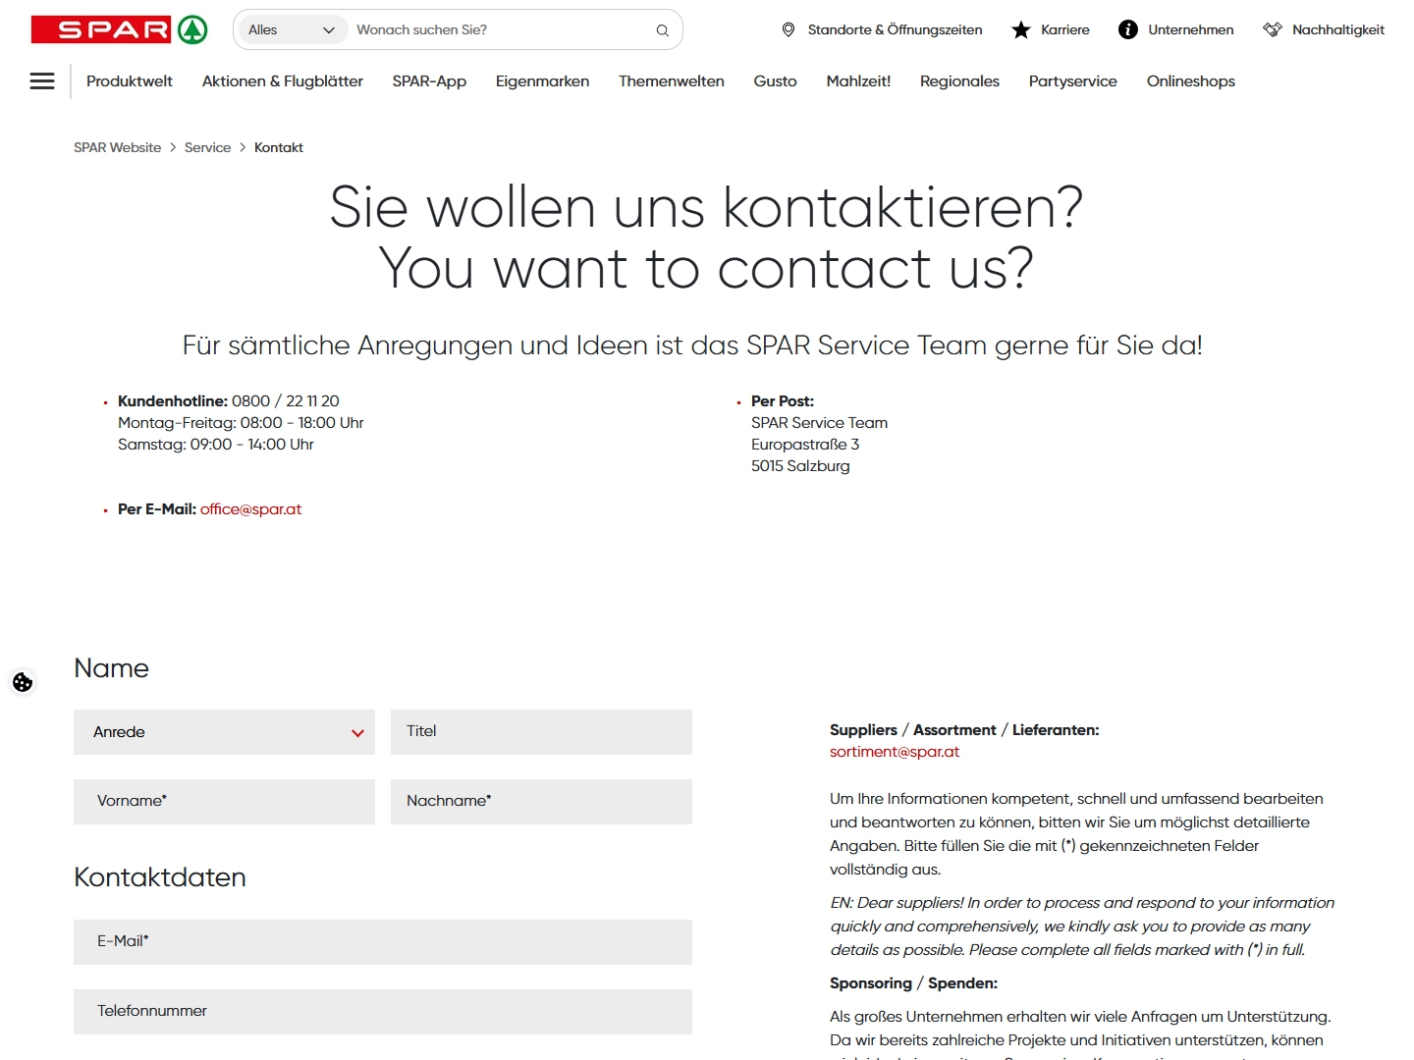Screen dimensions: 1414x1060
Task: Click sortiment@spar.at email link
Action: coord(895,752)
